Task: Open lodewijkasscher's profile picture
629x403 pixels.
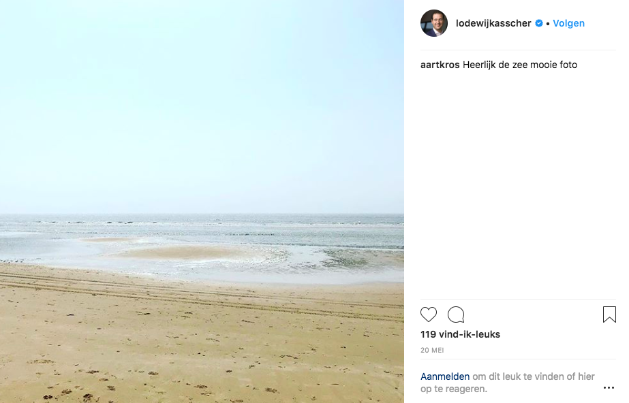Action: click(434, 23)
